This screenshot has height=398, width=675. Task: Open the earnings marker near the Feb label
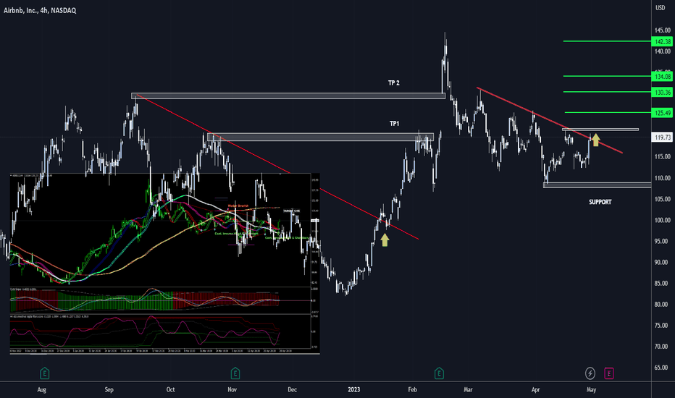pos(439,373)
